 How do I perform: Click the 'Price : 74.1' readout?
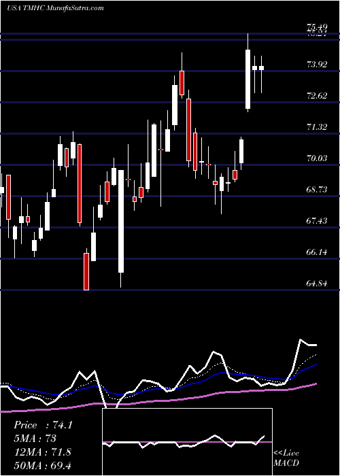point(43,425)
